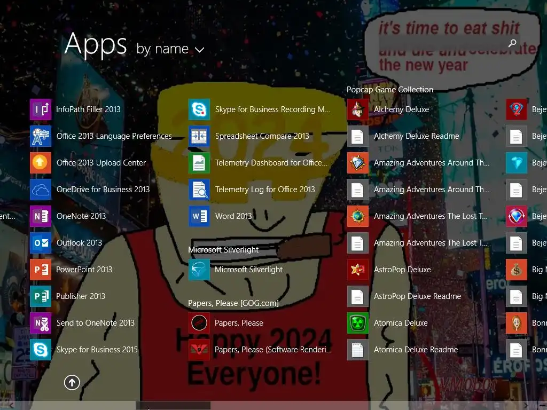The height and width of the screenshot is (410, 547).
Task: Open Amazing Adventures The Lost Tomb globe icon
Action: (358, 216)
